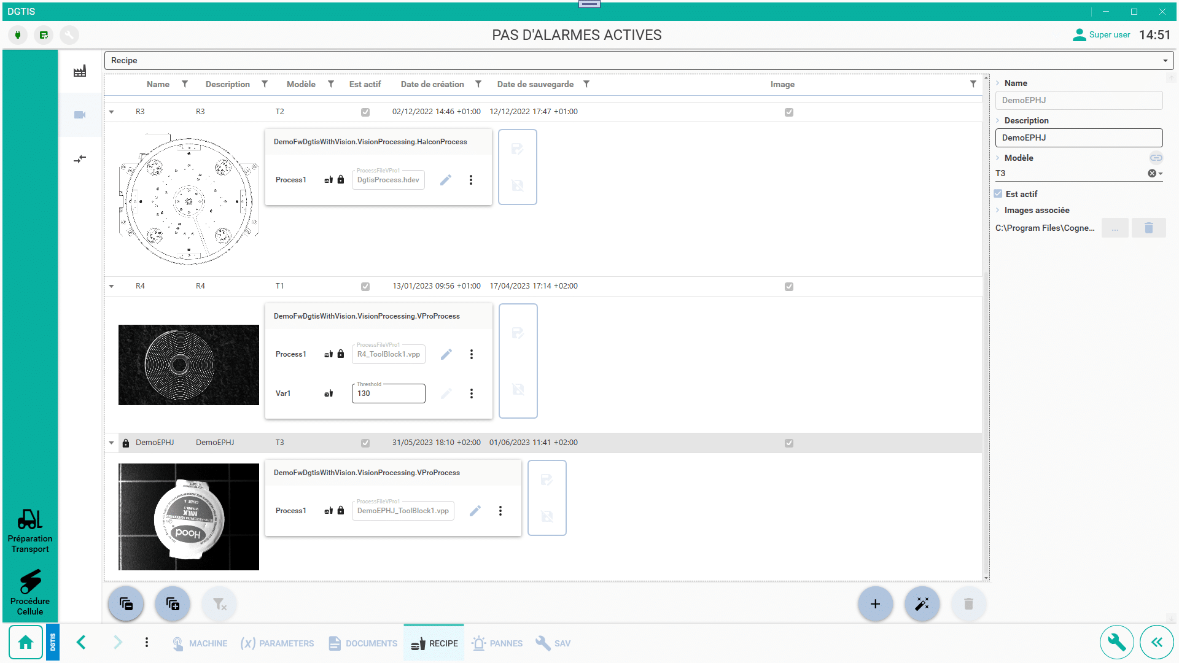Image resolution: width=1179 pixels, height=663 pixels.
Task: Open three-dot menu for Var1 row
Action: [x=472, y=394]
